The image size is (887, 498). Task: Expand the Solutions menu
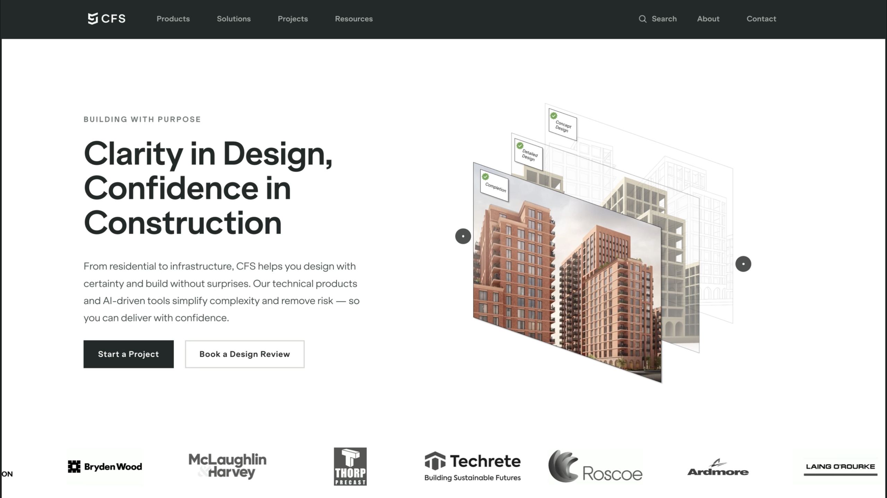coord(234,19)
